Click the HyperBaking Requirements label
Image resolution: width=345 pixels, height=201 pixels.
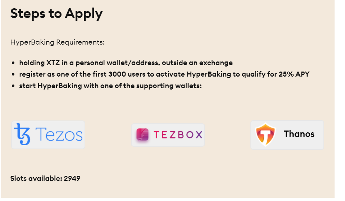[58, 42]
